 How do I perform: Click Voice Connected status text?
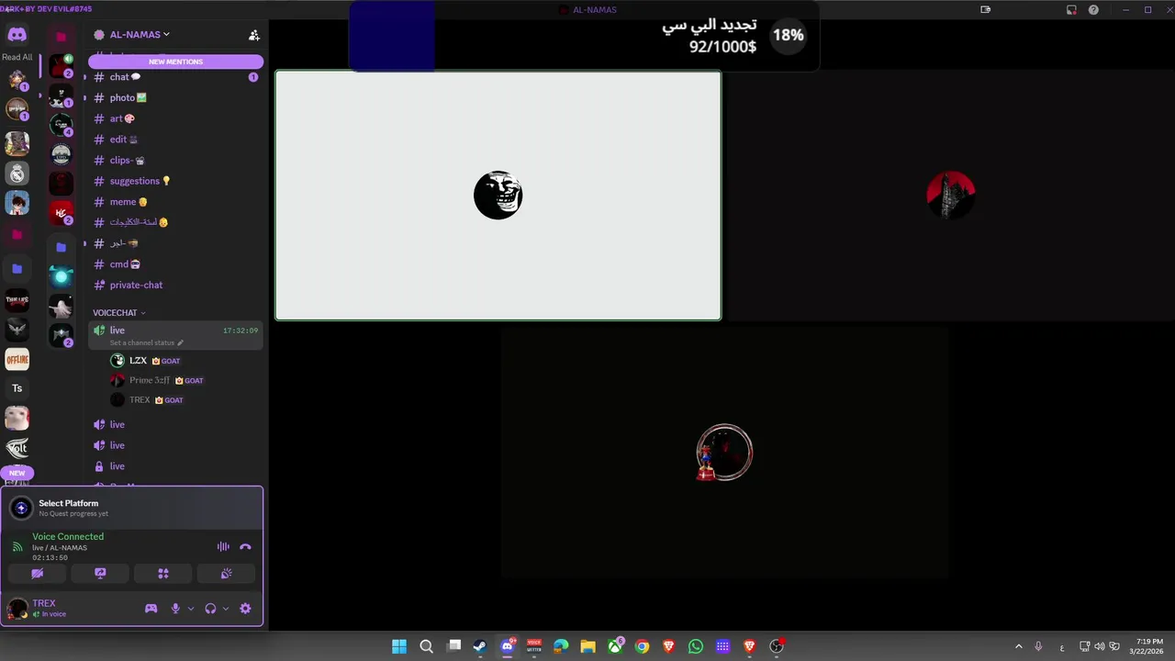68,537
